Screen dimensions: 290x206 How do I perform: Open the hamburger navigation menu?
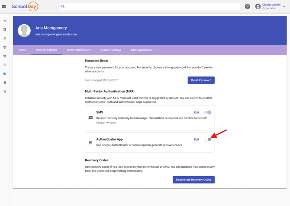(4, 7)
